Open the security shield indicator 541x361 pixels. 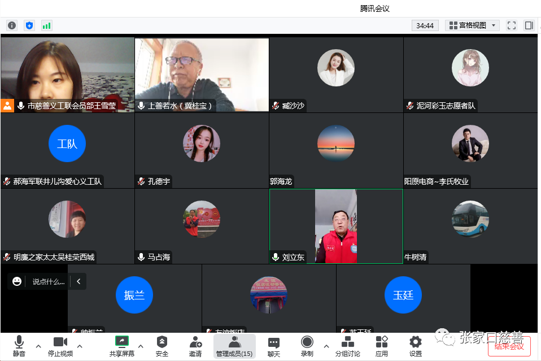pyautogui.click(x=29, y=25)
